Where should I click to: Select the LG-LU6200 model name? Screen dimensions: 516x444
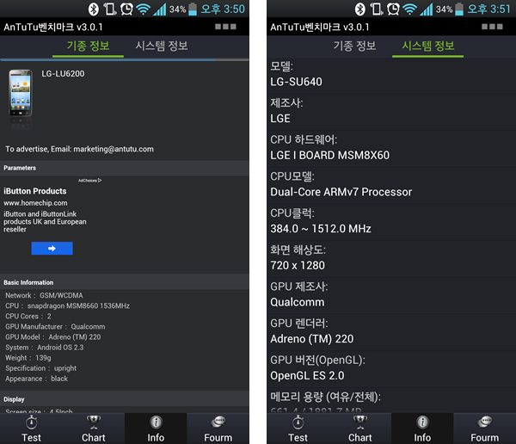(x=63, y=74)
